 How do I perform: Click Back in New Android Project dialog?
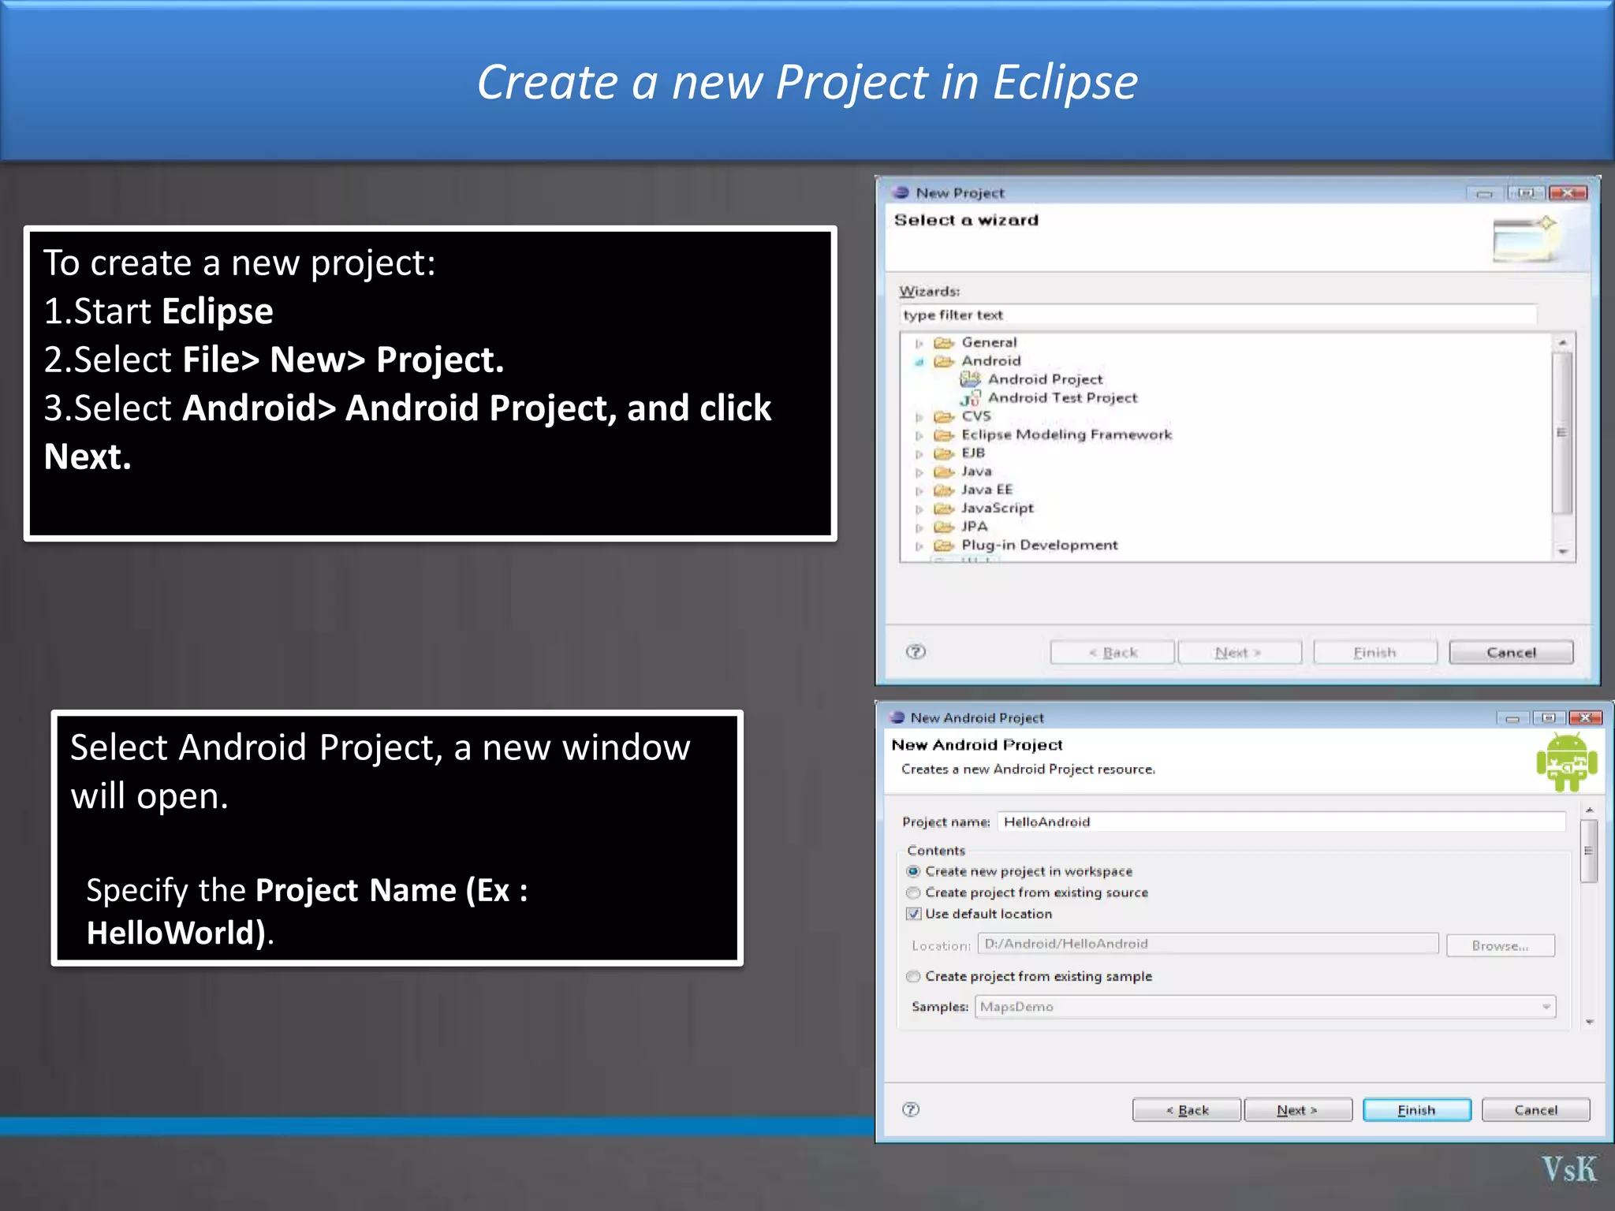tap(1187, 1110)
